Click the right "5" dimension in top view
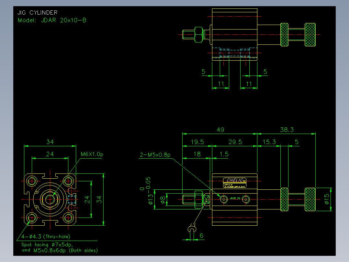Image resolution: width=349 pixels, height=262 pixels. [x=265, y=72]
